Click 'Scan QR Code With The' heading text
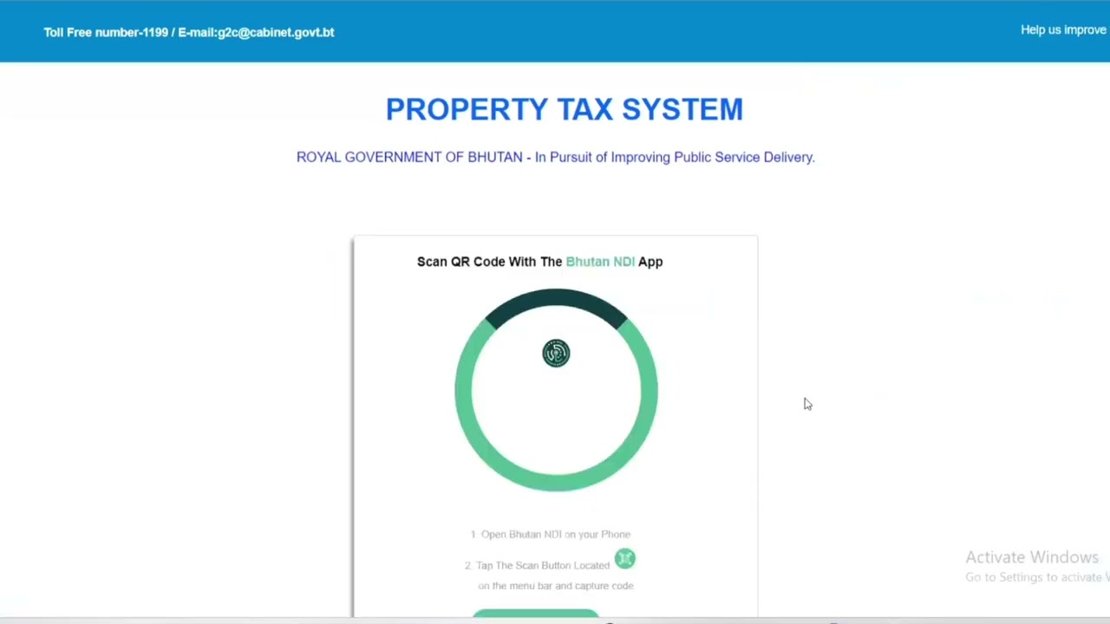This screenshot has width=1110, height=624. click(490, 262)
